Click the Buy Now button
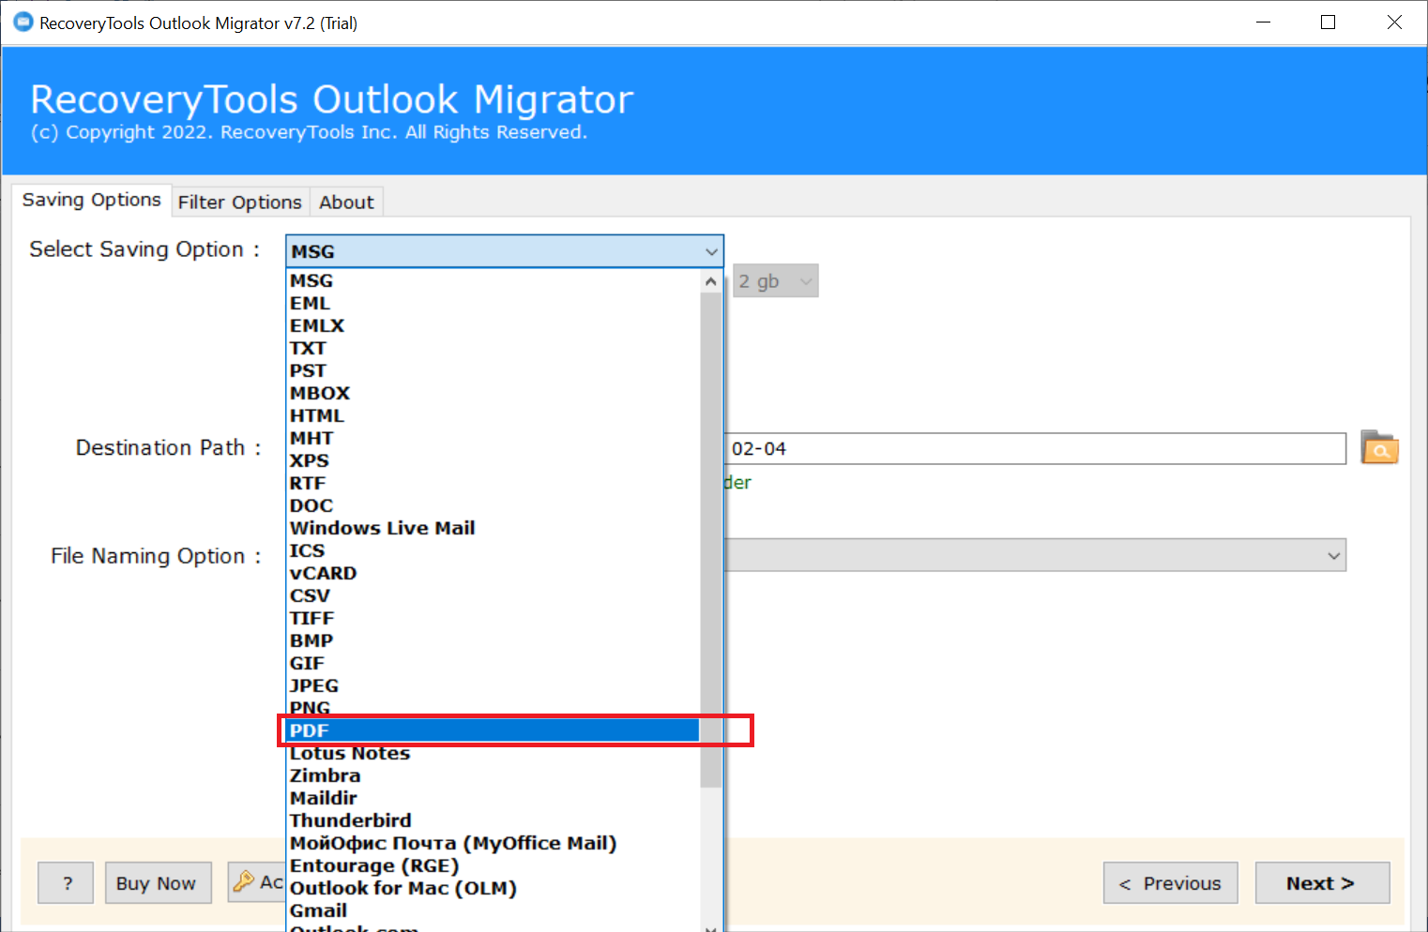This screenshot has height=932, width=1428. click(158, 882)
